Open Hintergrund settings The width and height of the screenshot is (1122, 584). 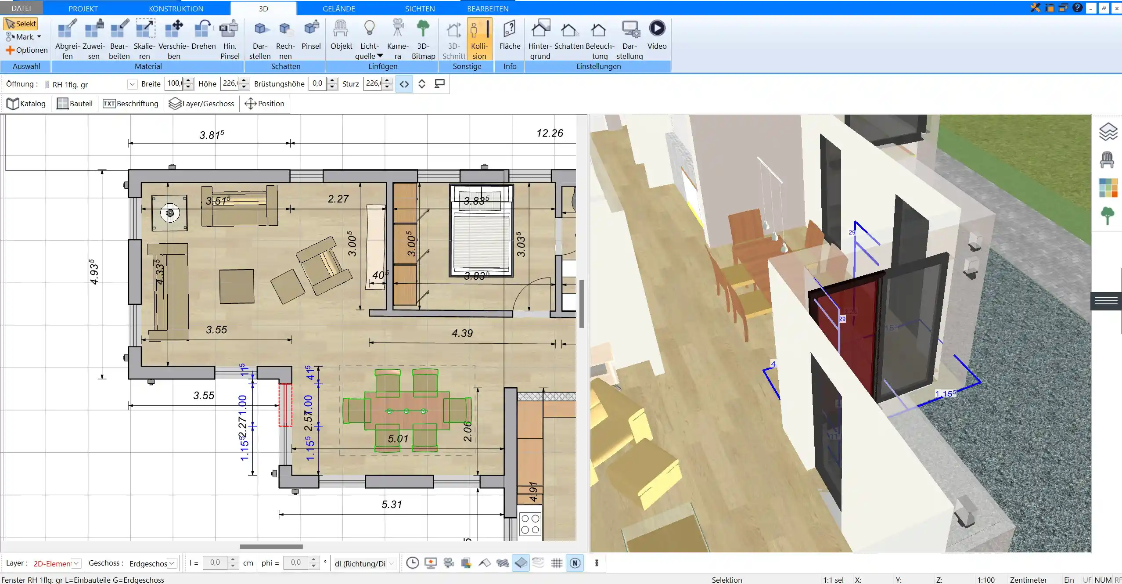(x=540, y=40)
